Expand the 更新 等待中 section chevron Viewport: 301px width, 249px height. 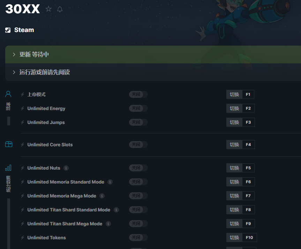[x=14, y=54]
